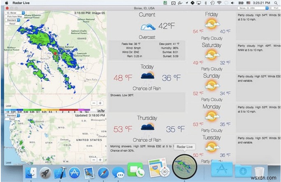
Task: Open Xcode hammer icon in Dock
Action: coord(60,173)
